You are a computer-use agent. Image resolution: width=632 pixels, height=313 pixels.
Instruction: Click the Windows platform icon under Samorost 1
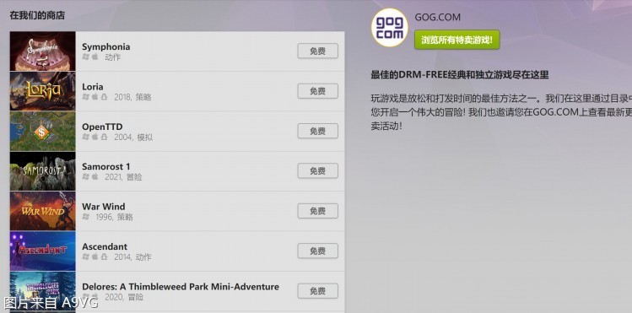tap(85, 176)
